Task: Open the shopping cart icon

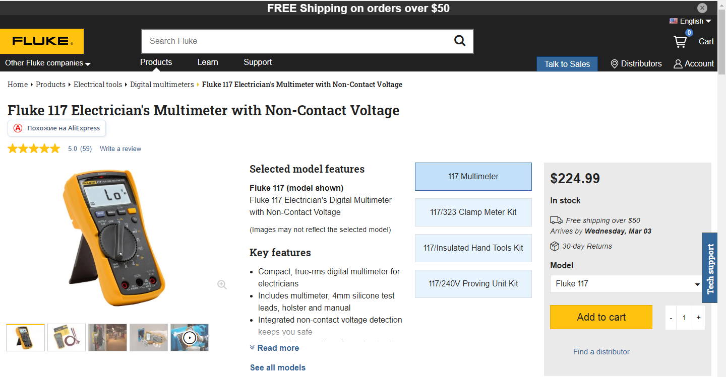Action: [681, 42]
